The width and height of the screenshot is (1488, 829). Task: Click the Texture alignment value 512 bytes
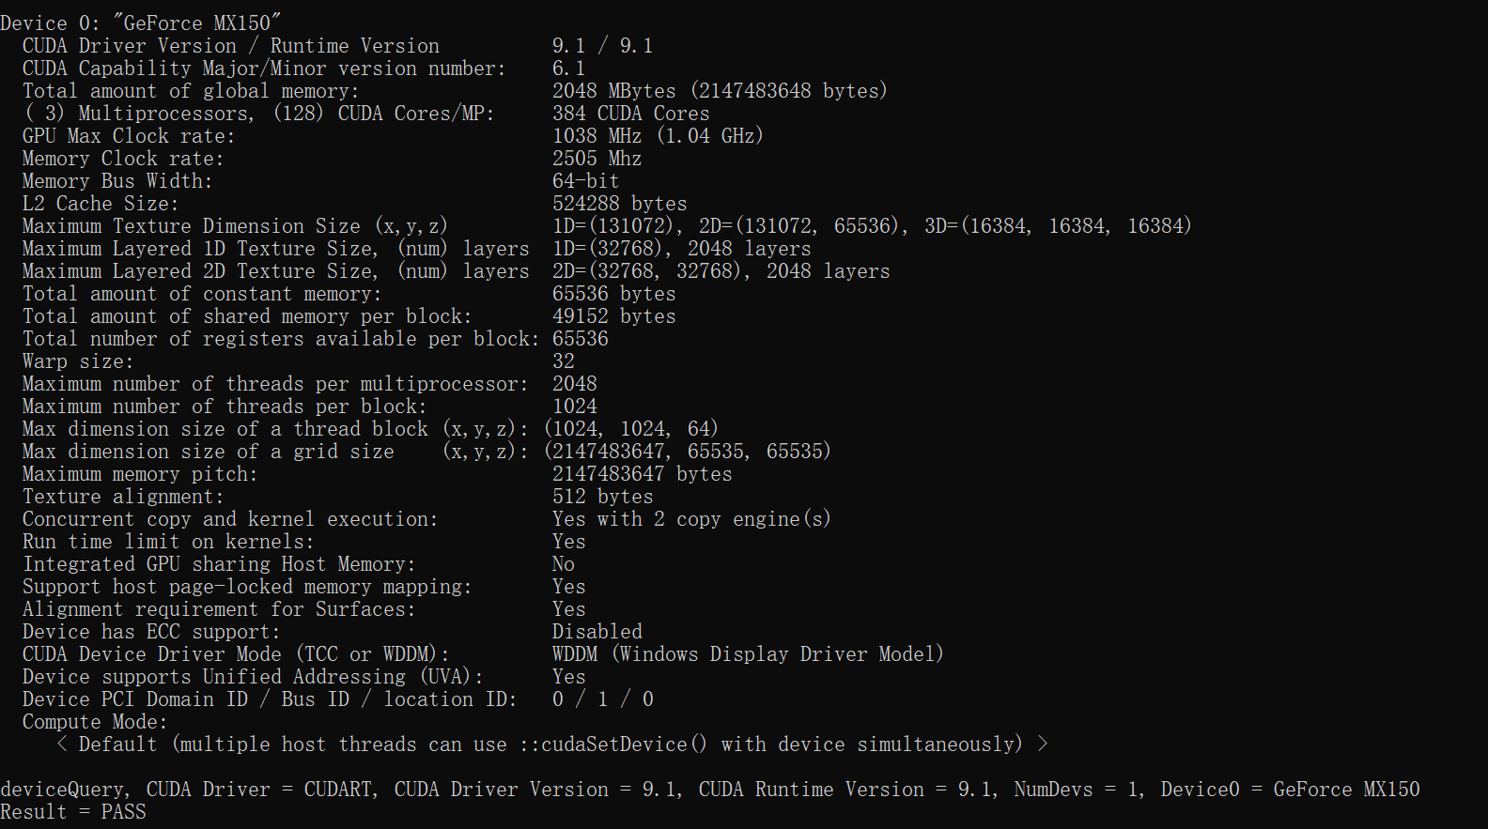pyautogui.click(x=602, y=497)
